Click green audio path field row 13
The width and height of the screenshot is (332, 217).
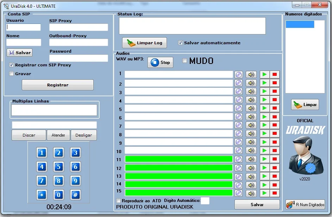(179, 176)
